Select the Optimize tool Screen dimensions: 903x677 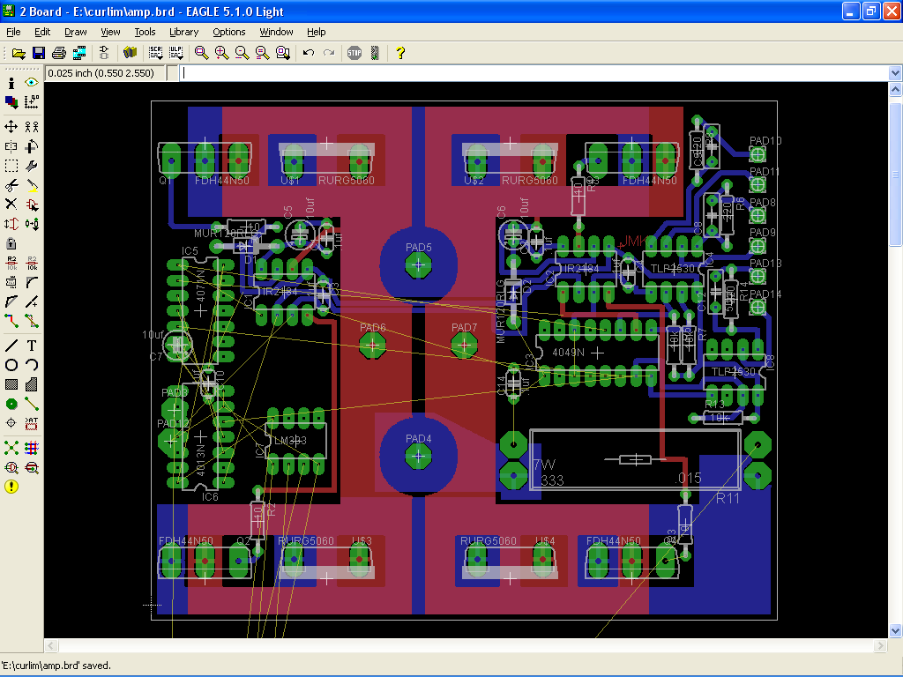tap(32, 301)
